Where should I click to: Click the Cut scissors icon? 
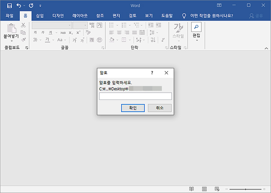pos(23,25)
